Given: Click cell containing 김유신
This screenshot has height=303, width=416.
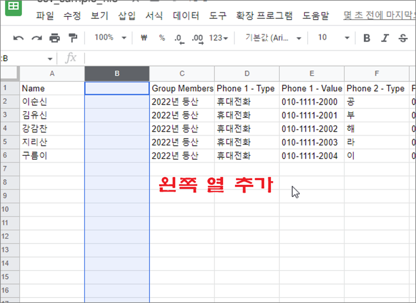Looking at the screenshot, I should click(52, 115).
